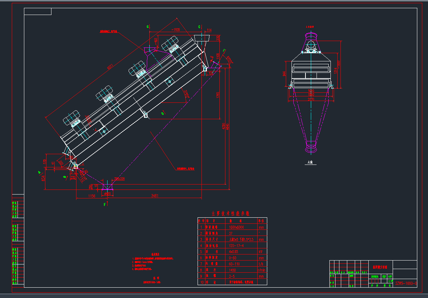Click the ~1925 dimension at top

point(176,30)
